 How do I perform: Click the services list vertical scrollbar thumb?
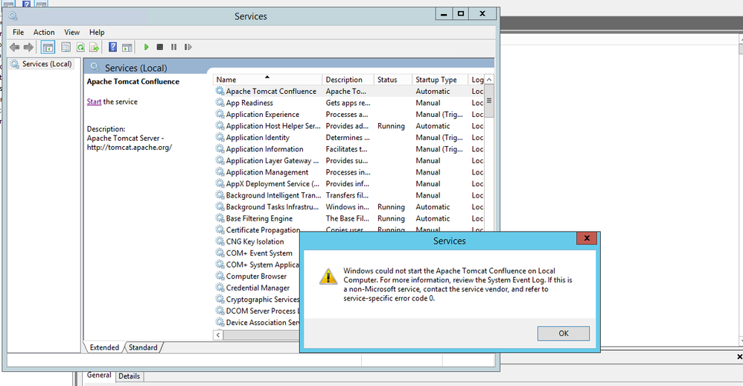[489, 101]
